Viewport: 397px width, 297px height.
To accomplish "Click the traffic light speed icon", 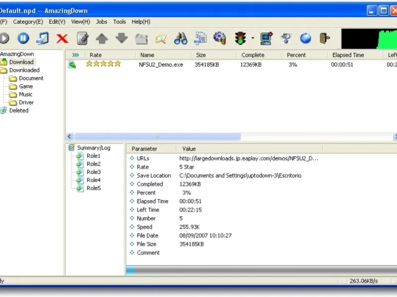I will tap(241, 39).
